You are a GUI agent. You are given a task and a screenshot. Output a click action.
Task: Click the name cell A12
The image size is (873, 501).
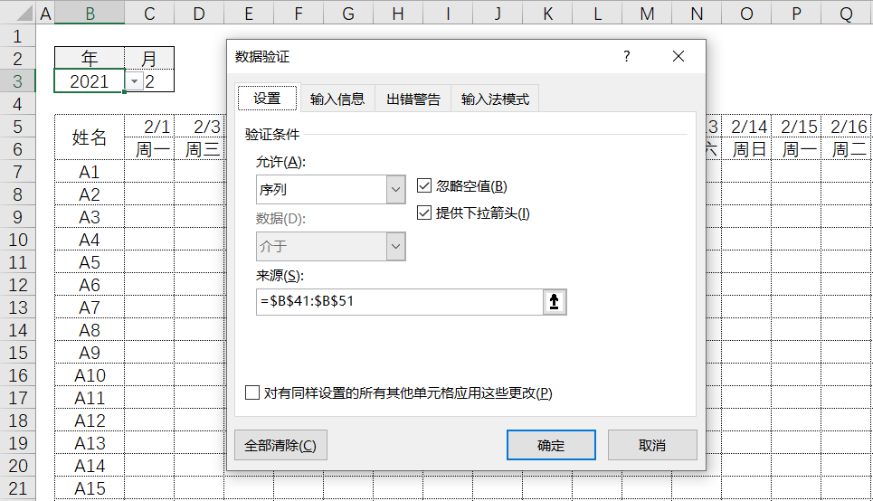point(89,421)
